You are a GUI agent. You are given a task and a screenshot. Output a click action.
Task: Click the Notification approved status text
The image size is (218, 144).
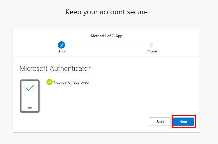71,82
